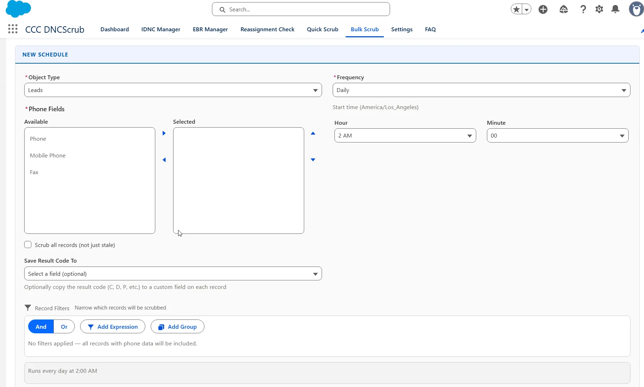The width and height of the screenshot is (644, 387).
Task: Select Phone in the Available list
Action: (90, 139)
